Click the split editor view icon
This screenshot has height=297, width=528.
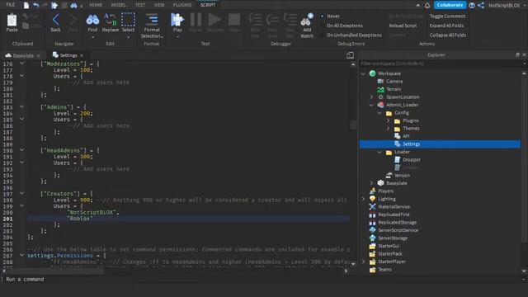350,55
